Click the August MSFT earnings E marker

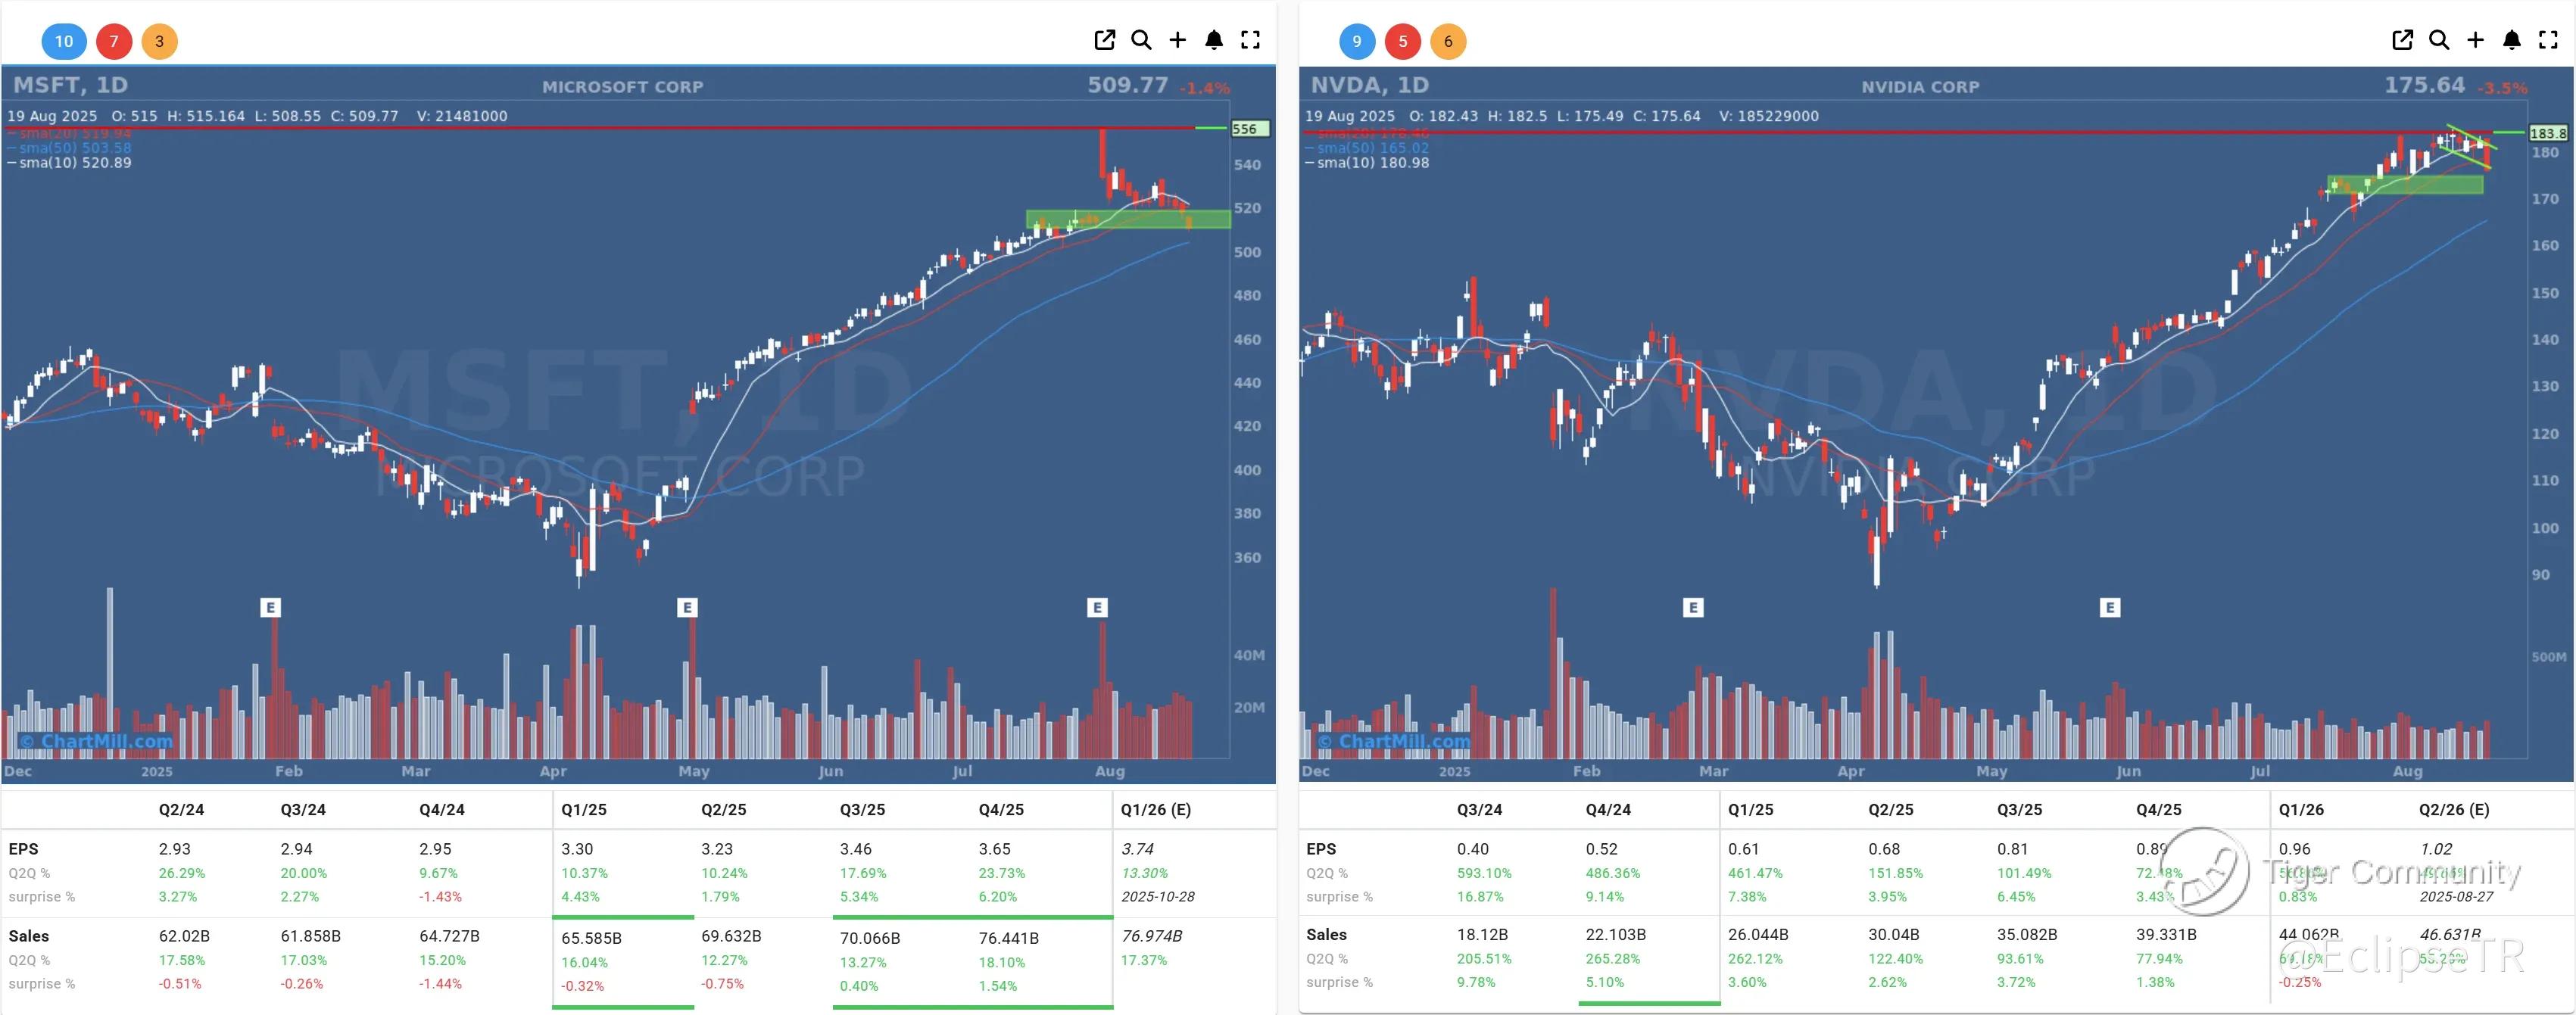pyautogui.click(x=1097, y=607)
